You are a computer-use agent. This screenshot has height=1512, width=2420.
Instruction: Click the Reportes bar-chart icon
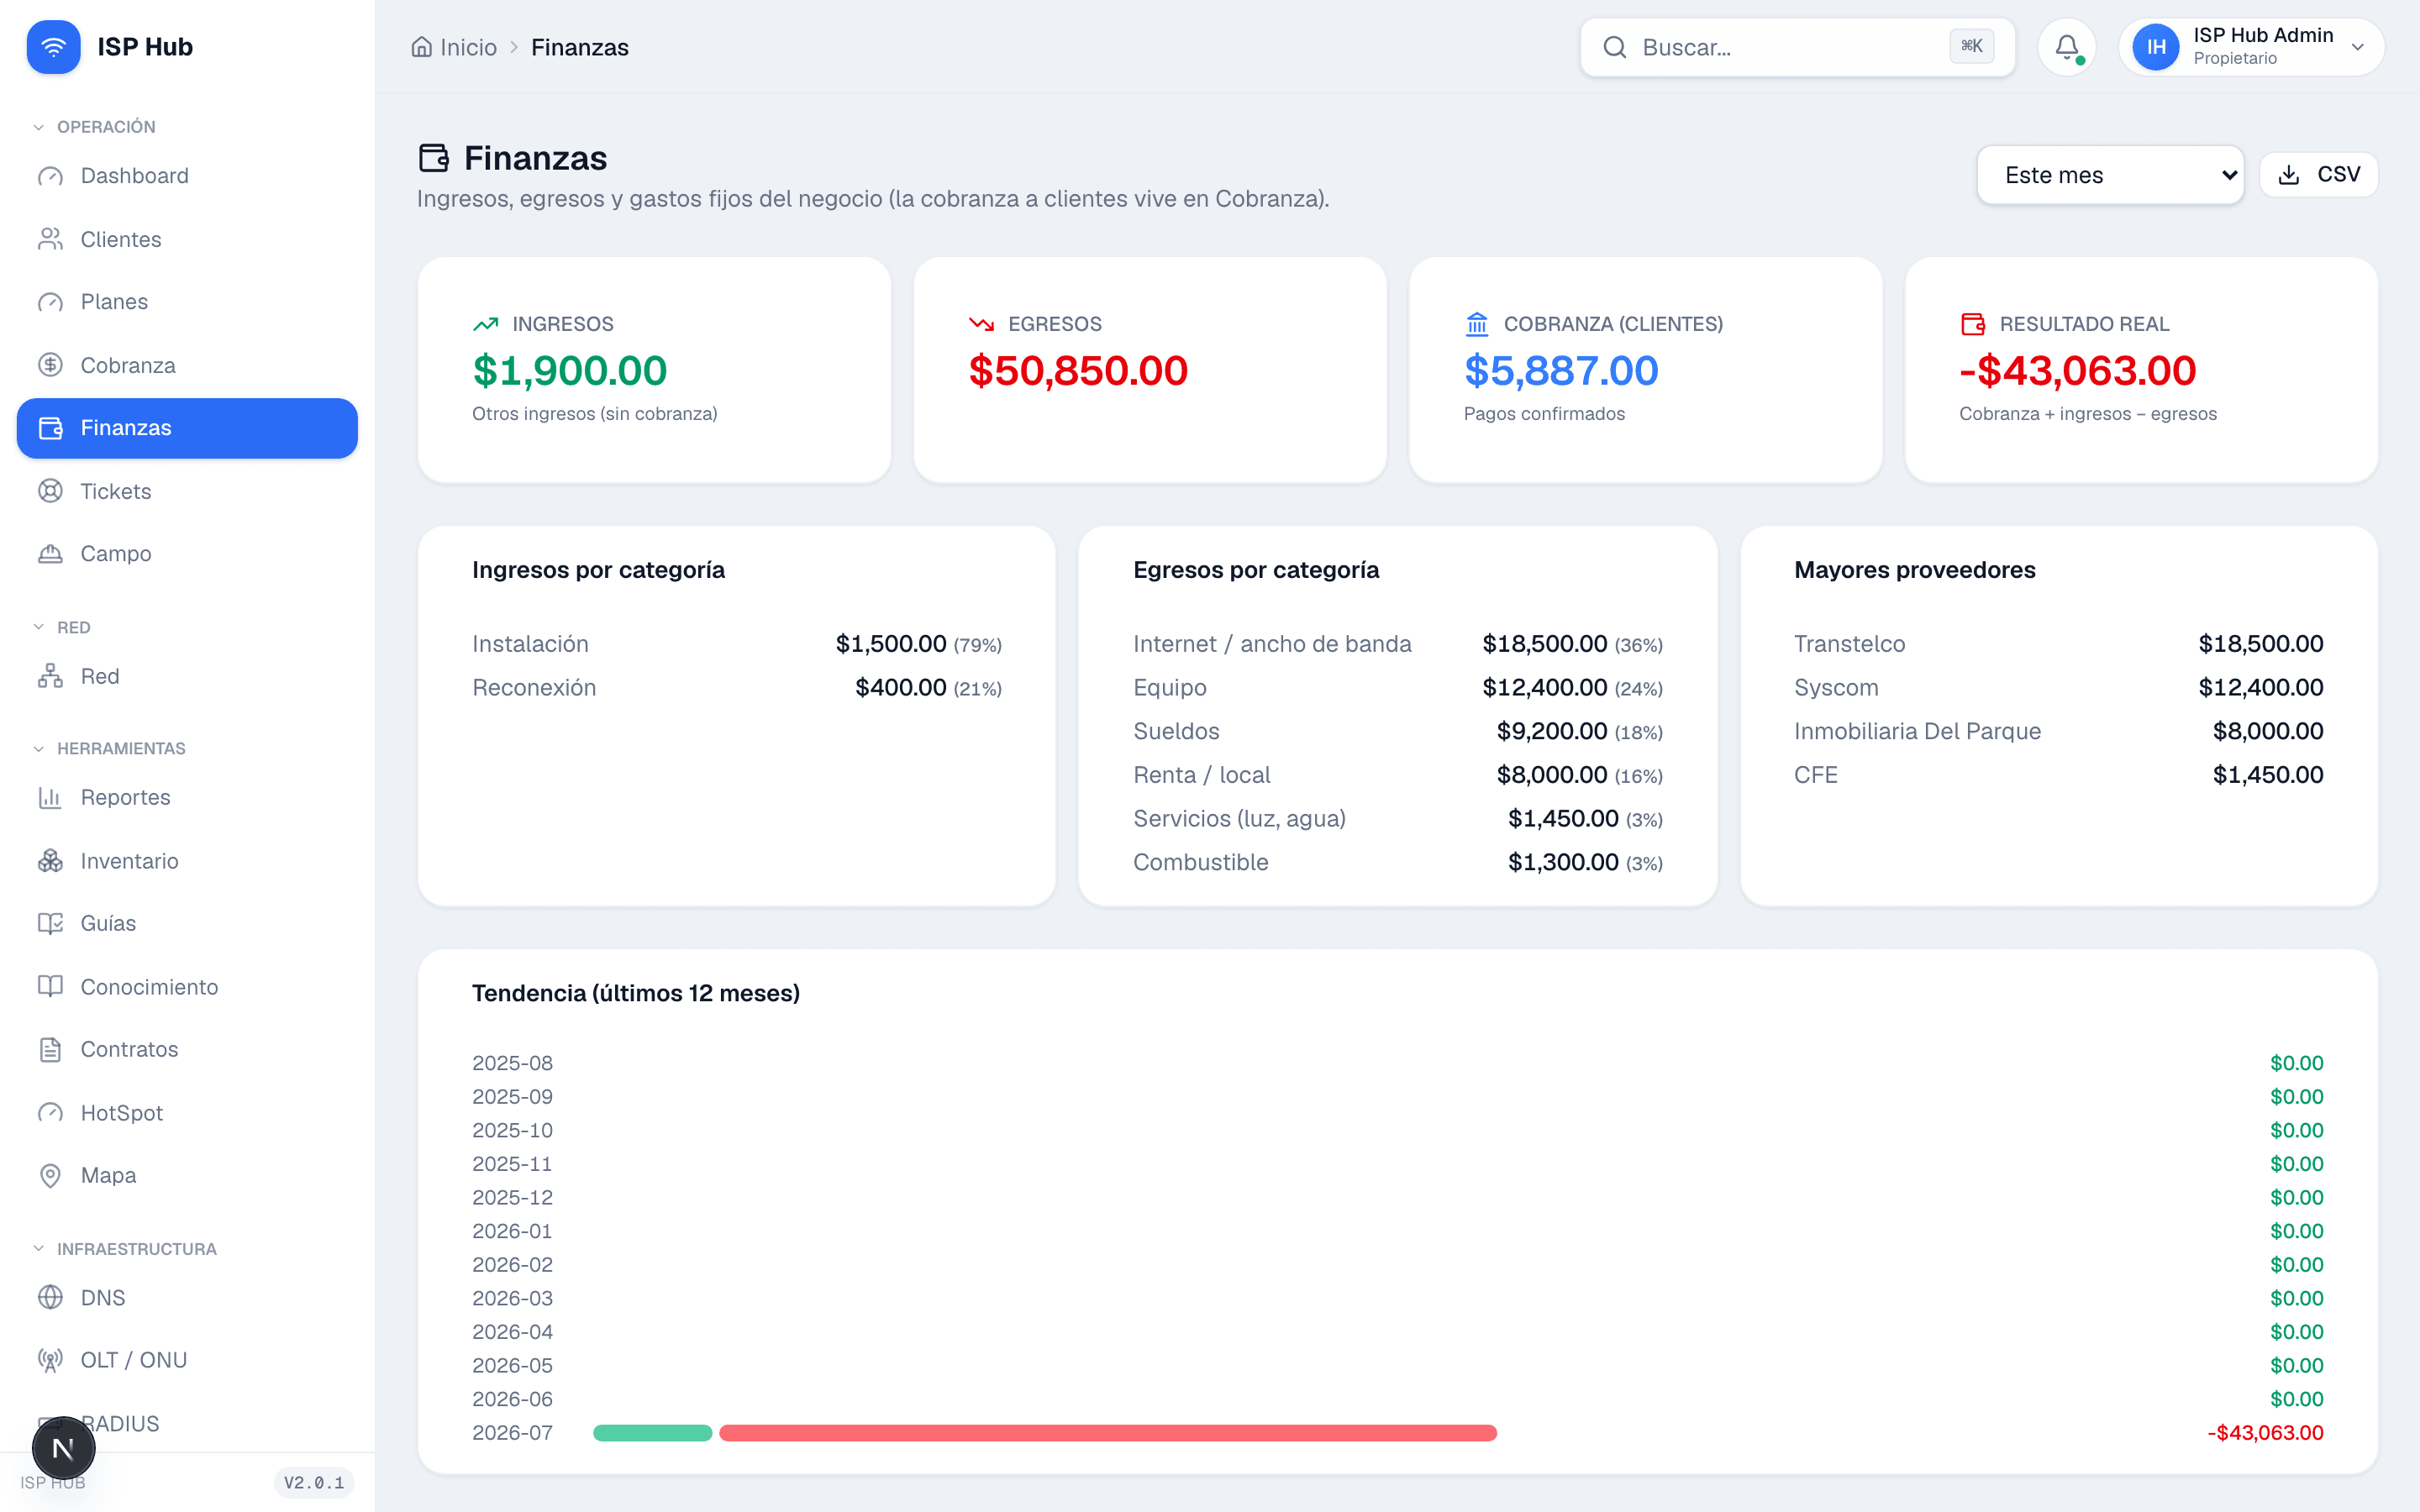50,797
